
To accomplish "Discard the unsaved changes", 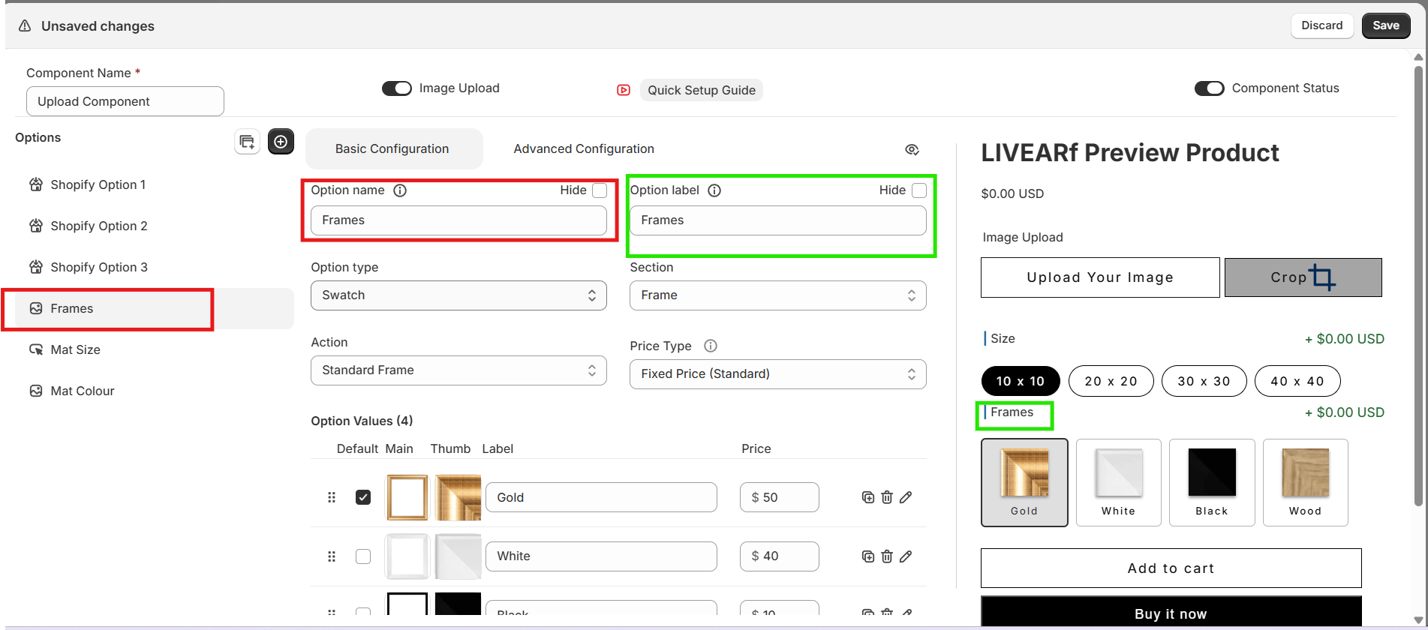I will coord(1322,25).
